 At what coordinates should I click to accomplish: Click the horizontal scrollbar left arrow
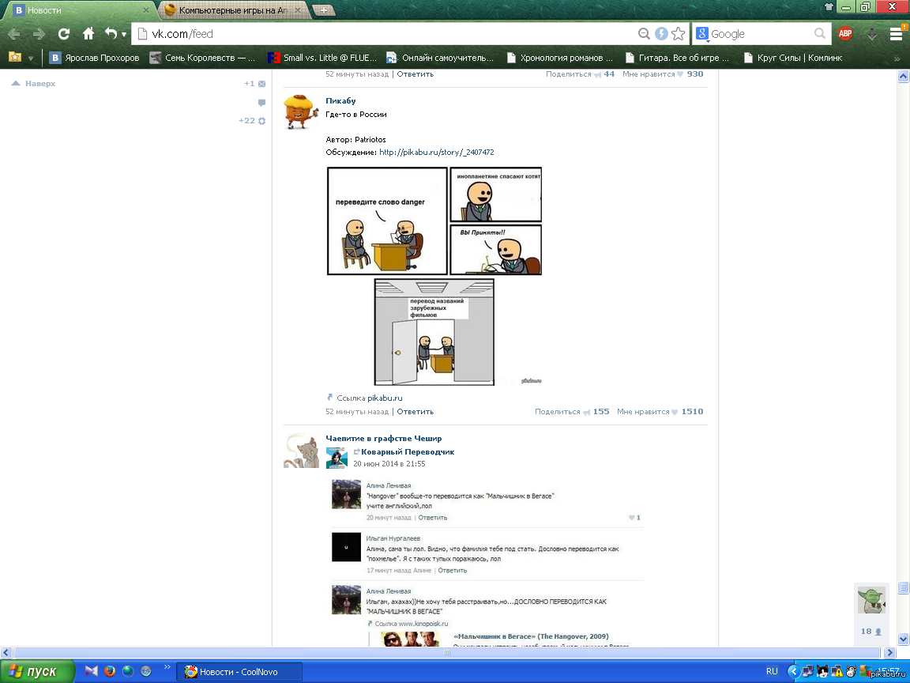click(6, 653)
